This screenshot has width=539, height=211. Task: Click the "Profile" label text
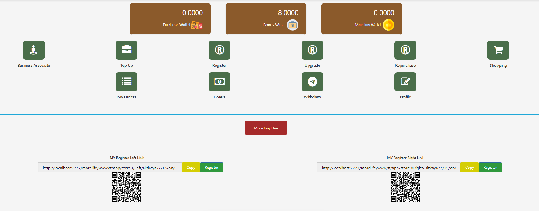coord(405,97)
